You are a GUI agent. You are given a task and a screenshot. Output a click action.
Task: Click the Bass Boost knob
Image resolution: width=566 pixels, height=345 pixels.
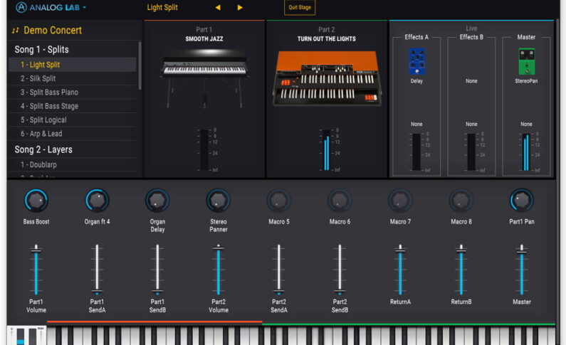[x=36, y=201]
